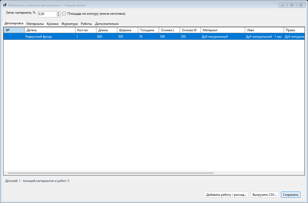Close the Материалы, работы и деталировка window
This screenshot has width=308, height=203.
pyautogui.click(x=301, y=5)
